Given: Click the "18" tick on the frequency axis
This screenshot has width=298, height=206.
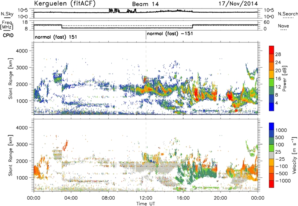Looking at the screenshot, I should click(x=25, y=22).
